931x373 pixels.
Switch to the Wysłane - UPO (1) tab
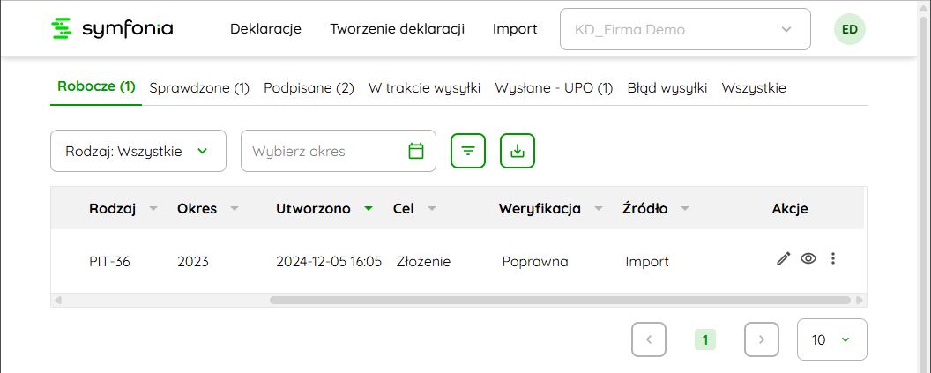pyautogui.click(x=554, y=88)
